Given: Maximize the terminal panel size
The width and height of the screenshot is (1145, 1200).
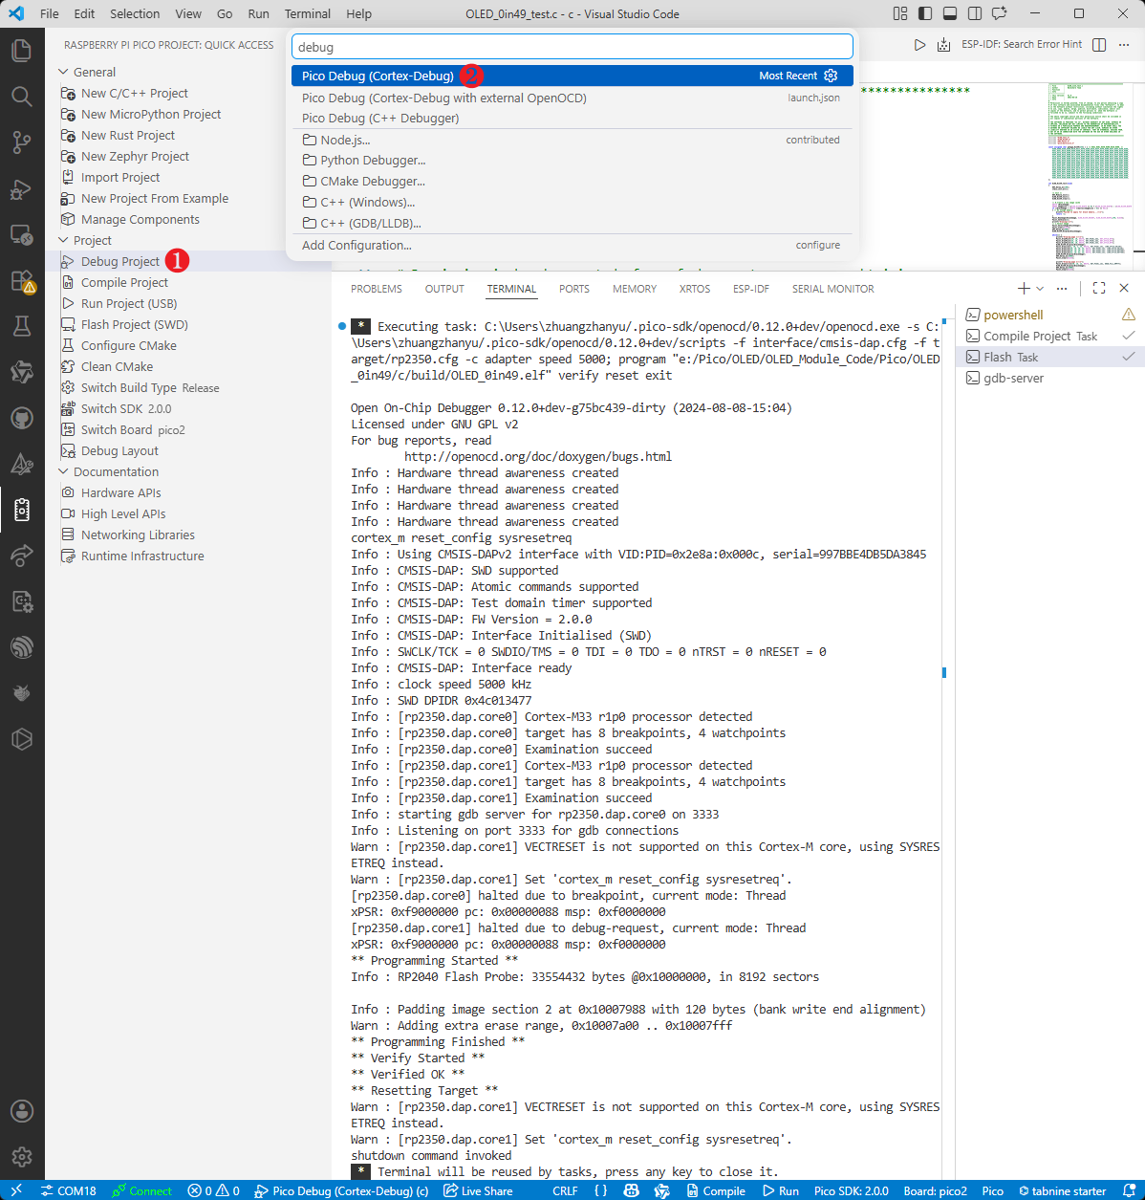Looking at the screenshot, I should [1099, 288].
